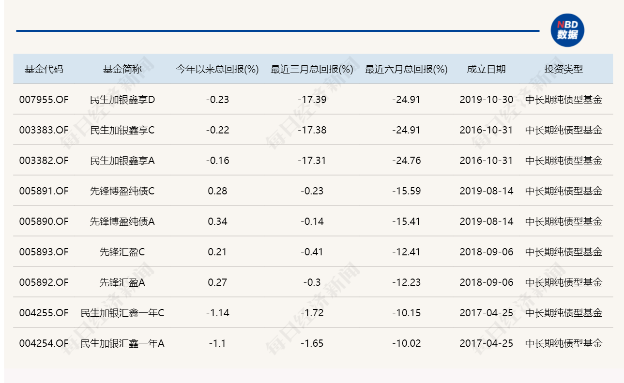This screenshot has width=624, height=383.
Task: Click the year-to-date value -0.23
Action: point(217,100)
